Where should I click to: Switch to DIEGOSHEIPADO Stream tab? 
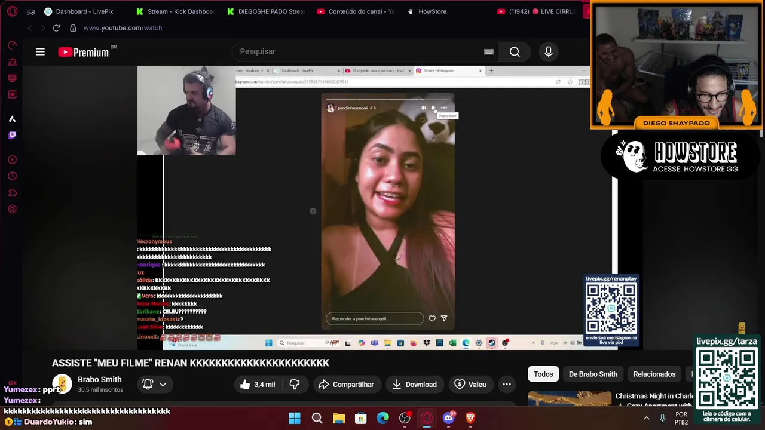tap(266, 11)
